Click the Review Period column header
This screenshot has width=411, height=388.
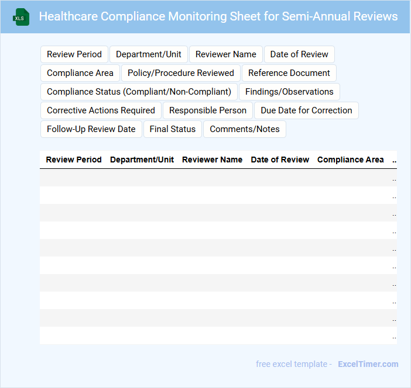pyautogui.click(x=74, y=160)
